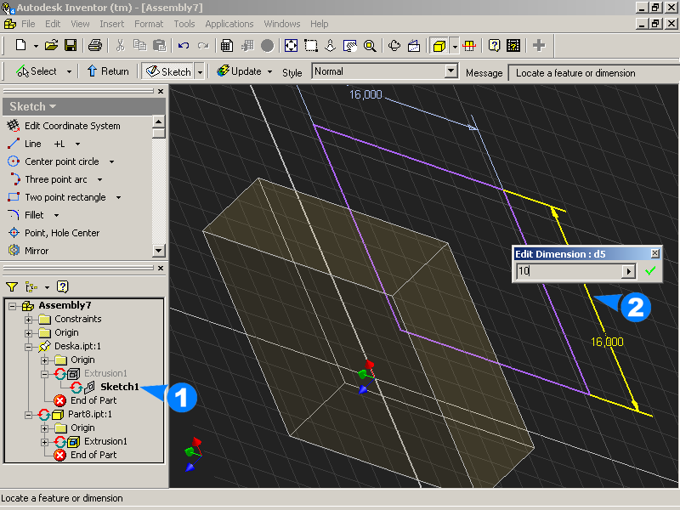Collapse the Assembly7 root node

(x=12, y=306)
